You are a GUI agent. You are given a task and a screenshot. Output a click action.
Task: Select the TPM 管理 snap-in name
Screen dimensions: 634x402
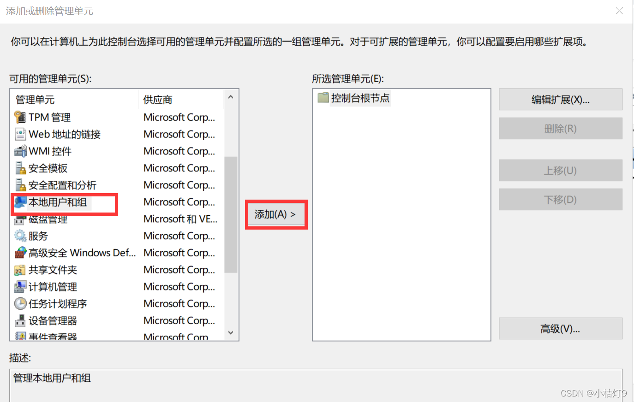pos(49,117)
